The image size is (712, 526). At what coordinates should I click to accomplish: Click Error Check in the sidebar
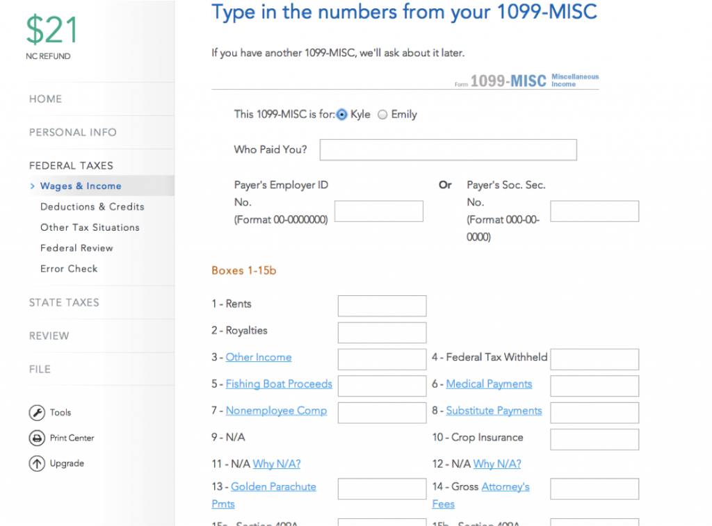point(69,269)
